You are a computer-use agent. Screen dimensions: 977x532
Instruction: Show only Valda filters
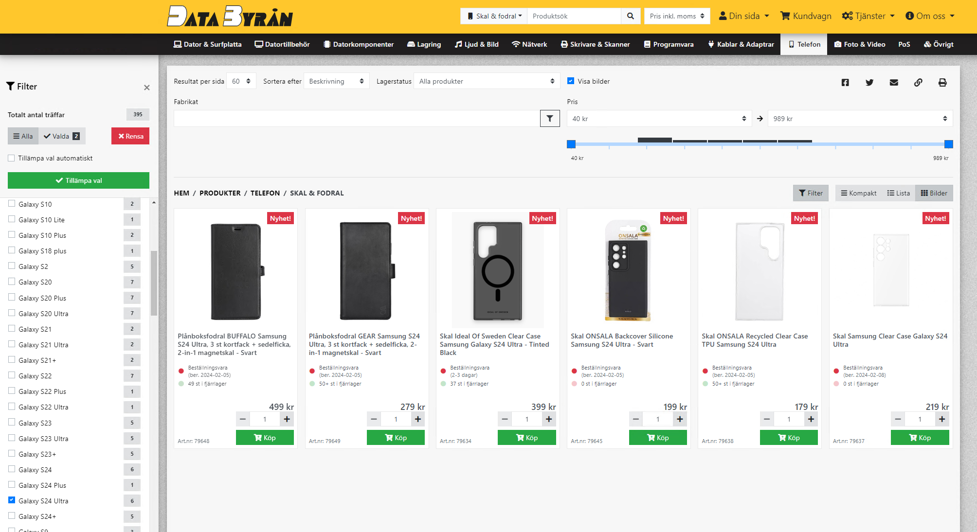pos(62,136)
